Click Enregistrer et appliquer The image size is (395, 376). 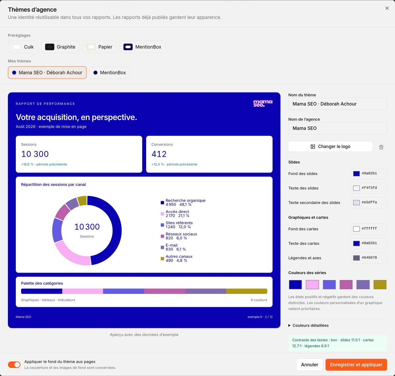356,364
